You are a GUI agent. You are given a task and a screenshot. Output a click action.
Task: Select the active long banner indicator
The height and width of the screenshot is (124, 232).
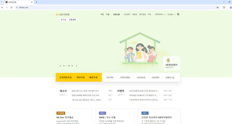coord(69,66)
